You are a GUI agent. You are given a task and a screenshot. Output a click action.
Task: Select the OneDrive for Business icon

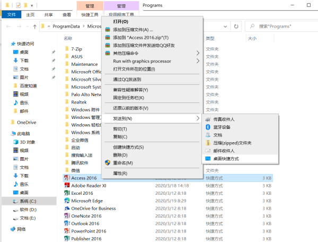(x=67, y=208)
